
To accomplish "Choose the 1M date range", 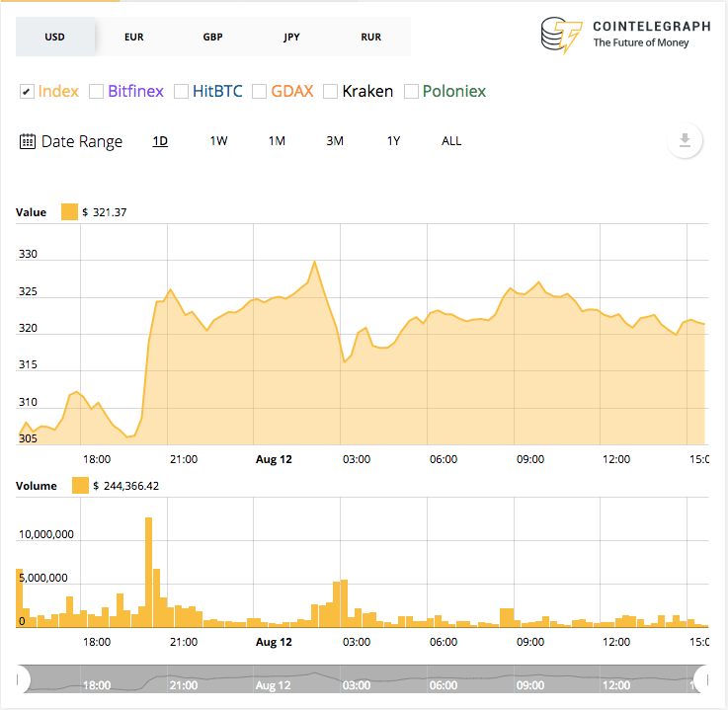I will pyautogui.click(x=278, y=141).
